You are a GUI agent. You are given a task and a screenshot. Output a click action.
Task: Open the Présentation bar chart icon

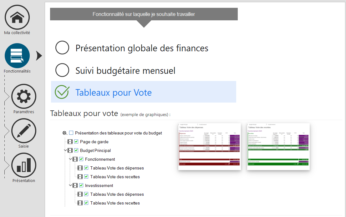(x=23, y=165)
